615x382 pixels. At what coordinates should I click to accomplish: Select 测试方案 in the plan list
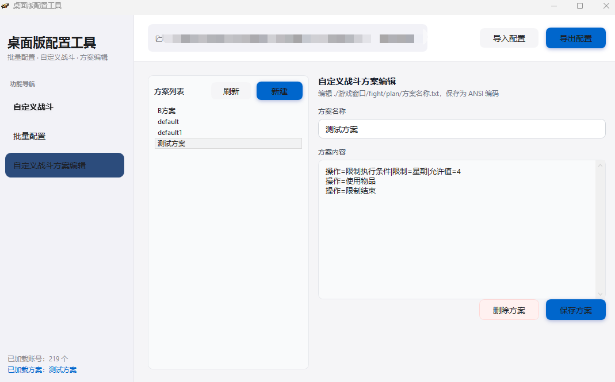171,144
